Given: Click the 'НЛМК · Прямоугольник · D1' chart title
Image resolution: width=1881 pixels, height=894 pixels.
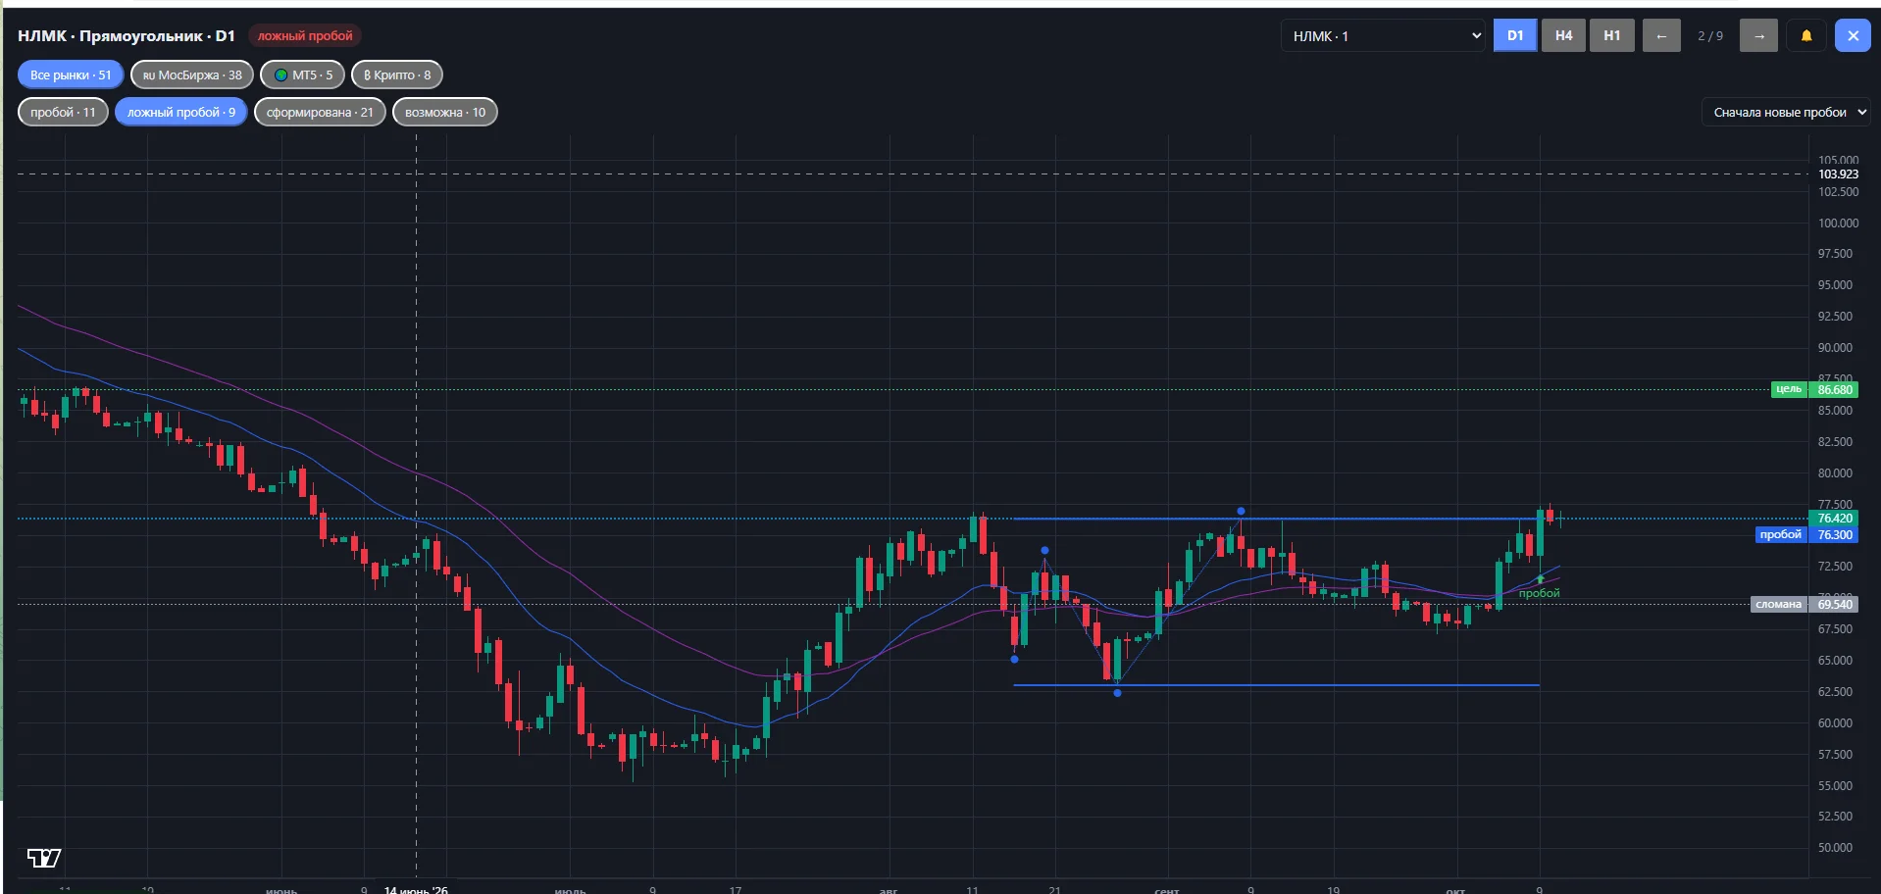Looking at the screenshot, I should pos(127,36).
